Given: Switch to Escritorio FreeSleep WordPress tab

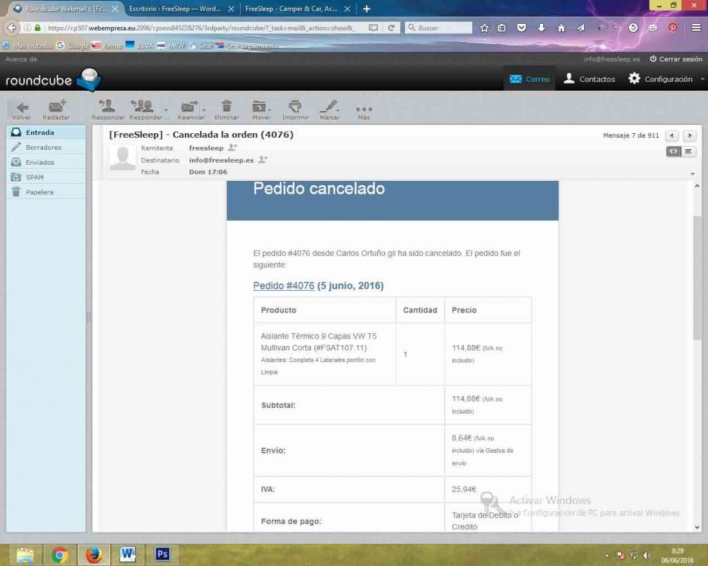Looking at the screenshot, I should pyautogui.click(x=175, y=8).
